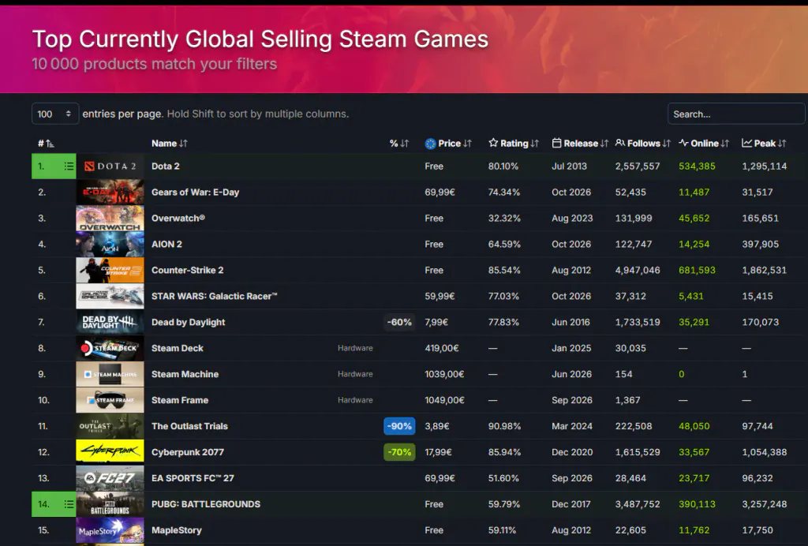Viewport: 808px width, 546px height.
Task: Focus the Search input field
Action: pos(736,114)
